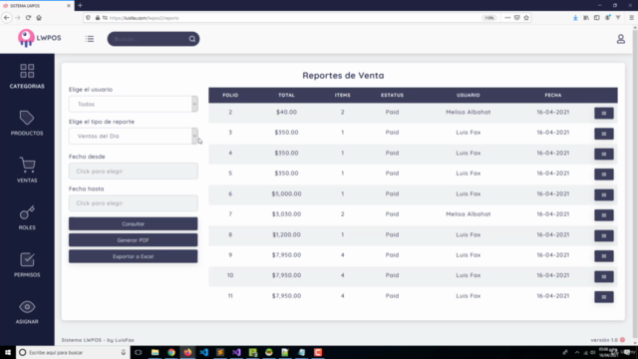The image size is (638, 359).
Task: Click the FOLIO column header
Action: click(230, 95)
